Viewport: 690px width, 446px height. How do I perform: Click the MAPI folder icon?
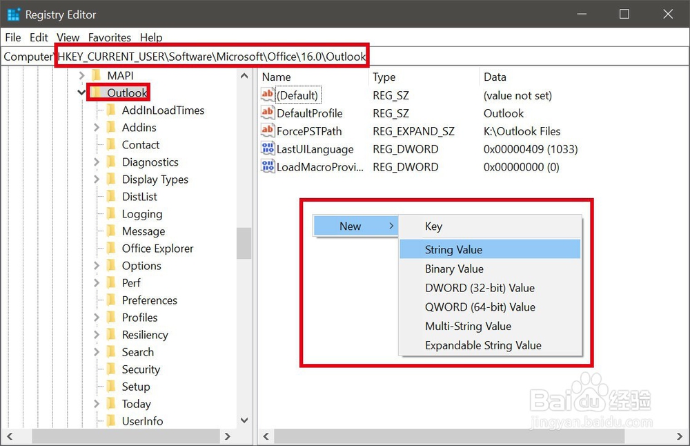(97, 75)
